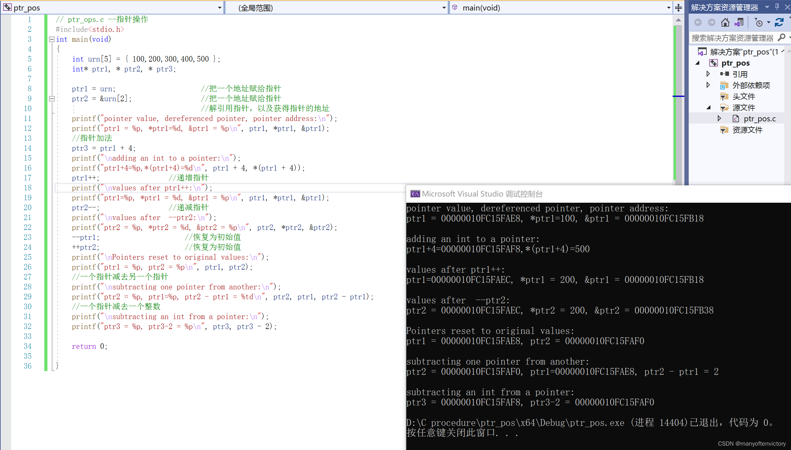Click the 头文件 filter folder icon
Image resolution: width=791 pixels, height=450 pixels.
724,97
